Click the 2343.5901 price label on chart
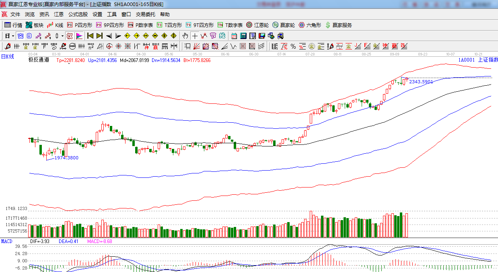The image size is (498, 272). click(421, 82)
